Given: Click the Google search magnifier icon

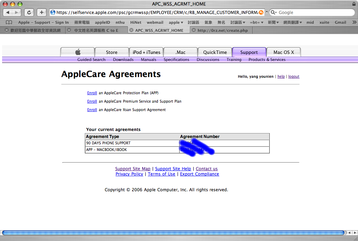Looking at the screenshot, I should point(273,12).
